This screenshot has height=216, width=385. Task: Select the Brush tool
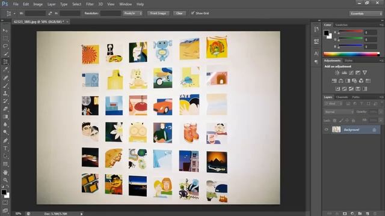pyautogui.click(x=5, y=86)
